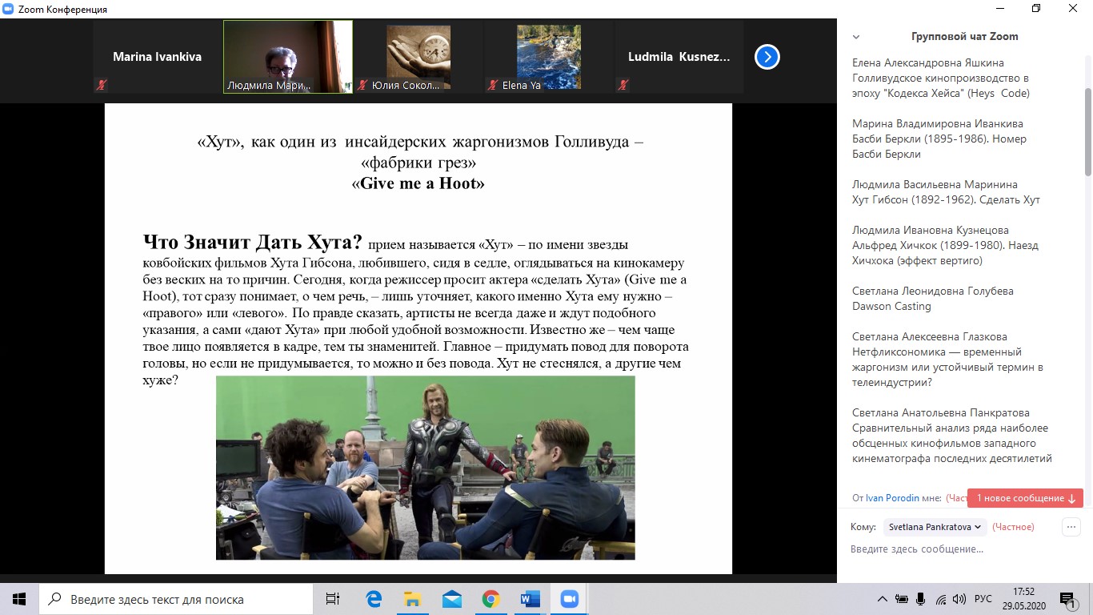The width and height of the screenshot is (1093, 615).
Task: Click Юлия Сокол muted microphone icon
Action: (x=362, y=84)
